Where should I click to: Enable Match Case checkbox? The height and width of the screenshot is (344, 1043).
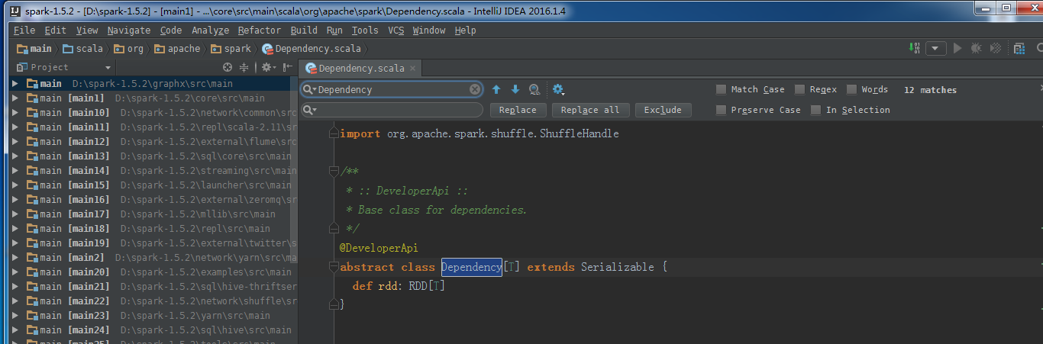721,89
